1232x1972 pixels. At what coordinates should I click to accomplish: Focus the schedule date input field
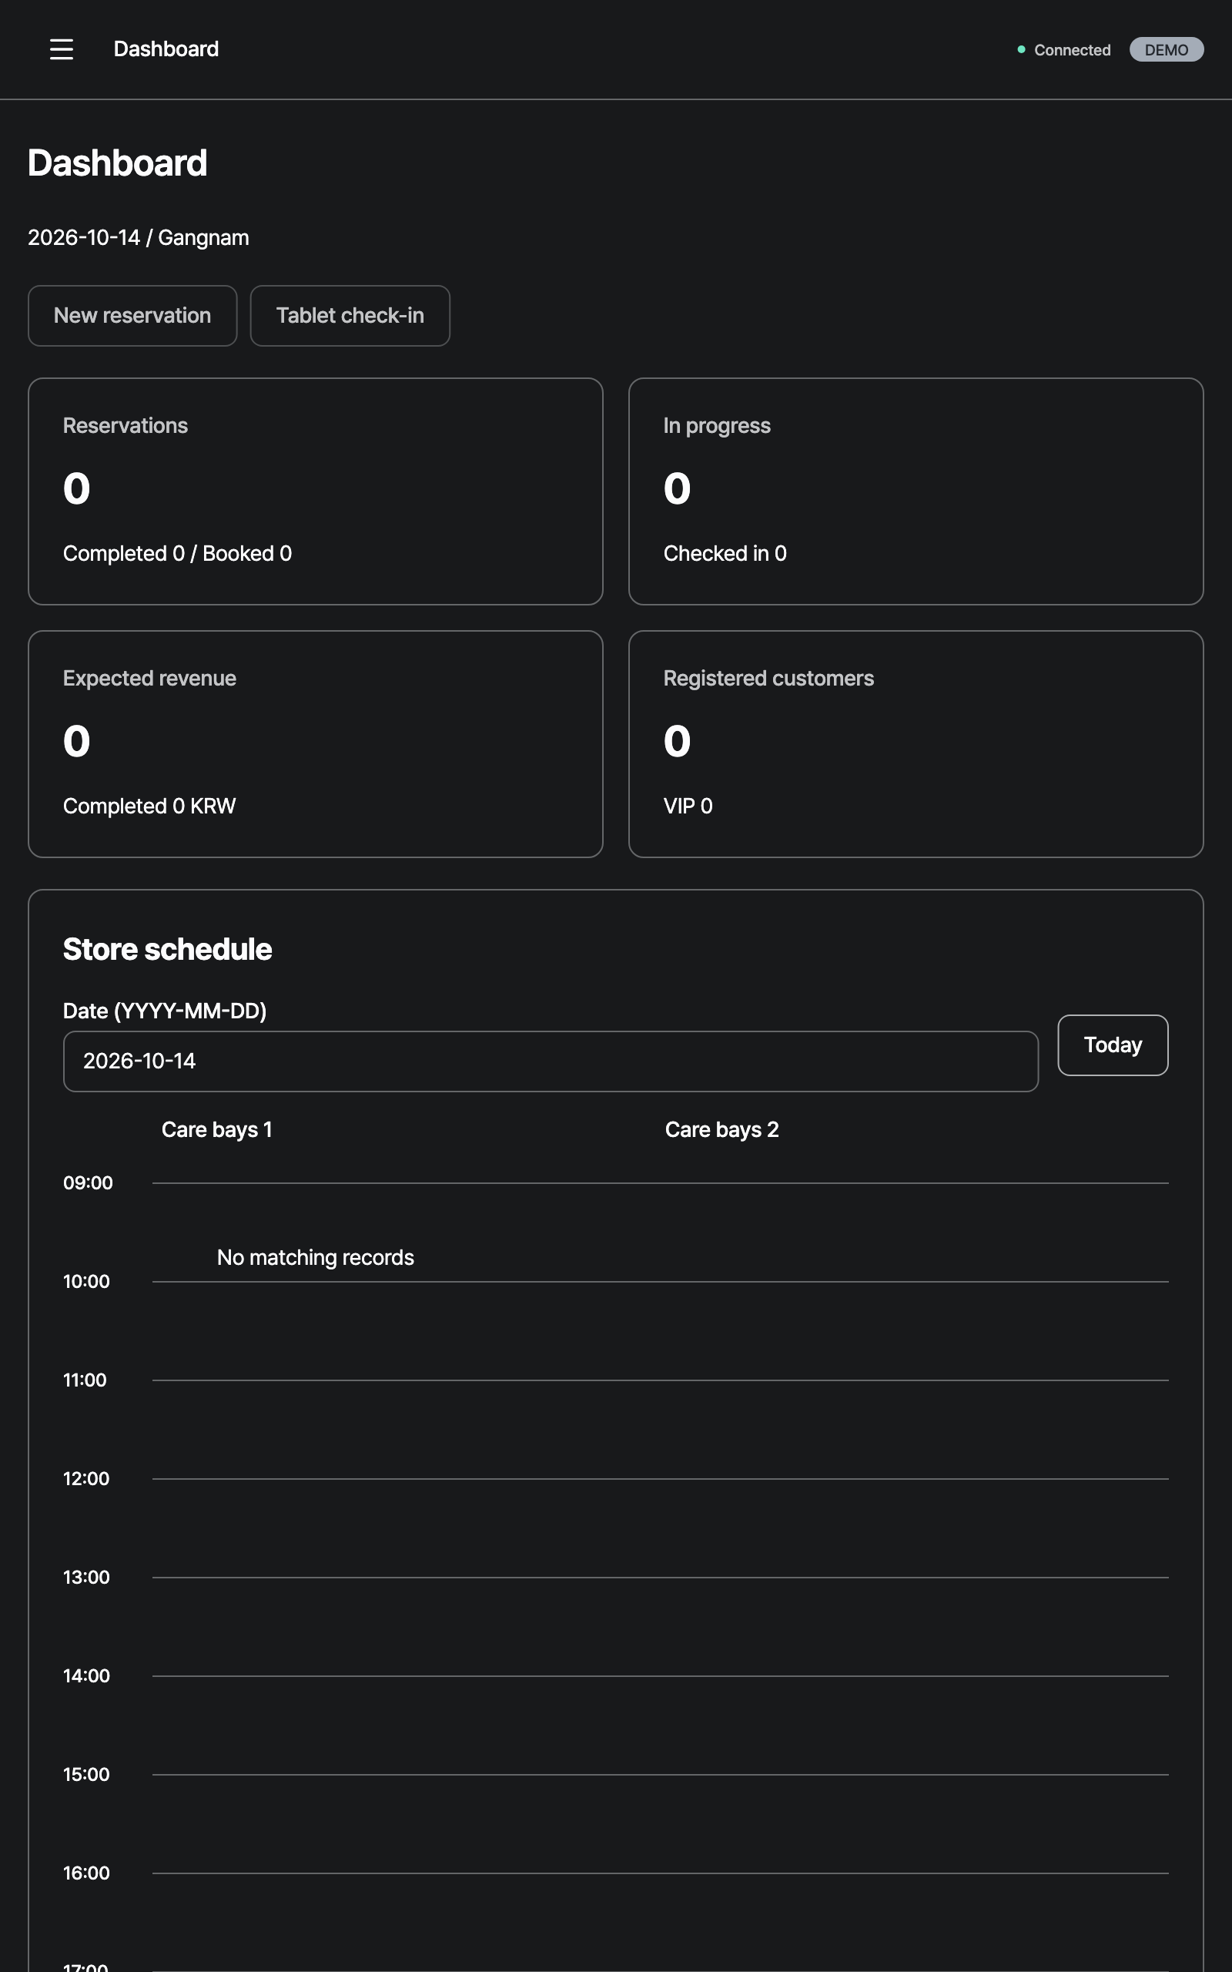pos(551,1061)
